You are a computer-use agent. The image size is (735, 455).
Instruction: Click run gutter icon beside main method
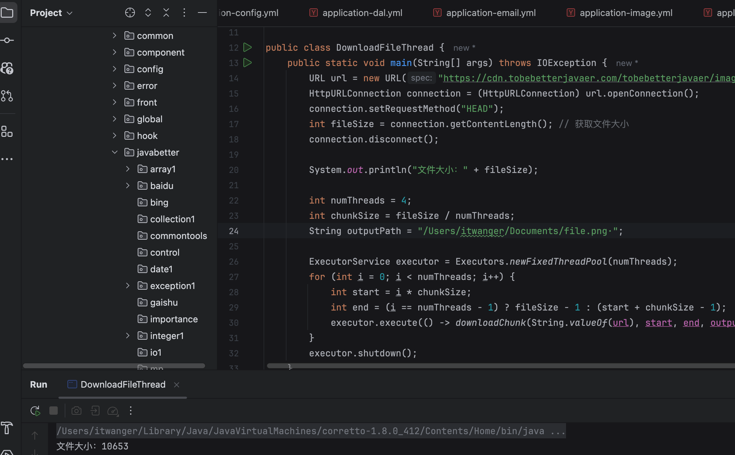point(248,63)
